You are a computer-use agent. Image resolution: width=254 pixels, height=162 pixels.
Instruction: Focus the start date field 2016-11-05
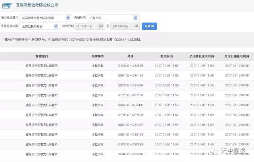pos(89,26)
